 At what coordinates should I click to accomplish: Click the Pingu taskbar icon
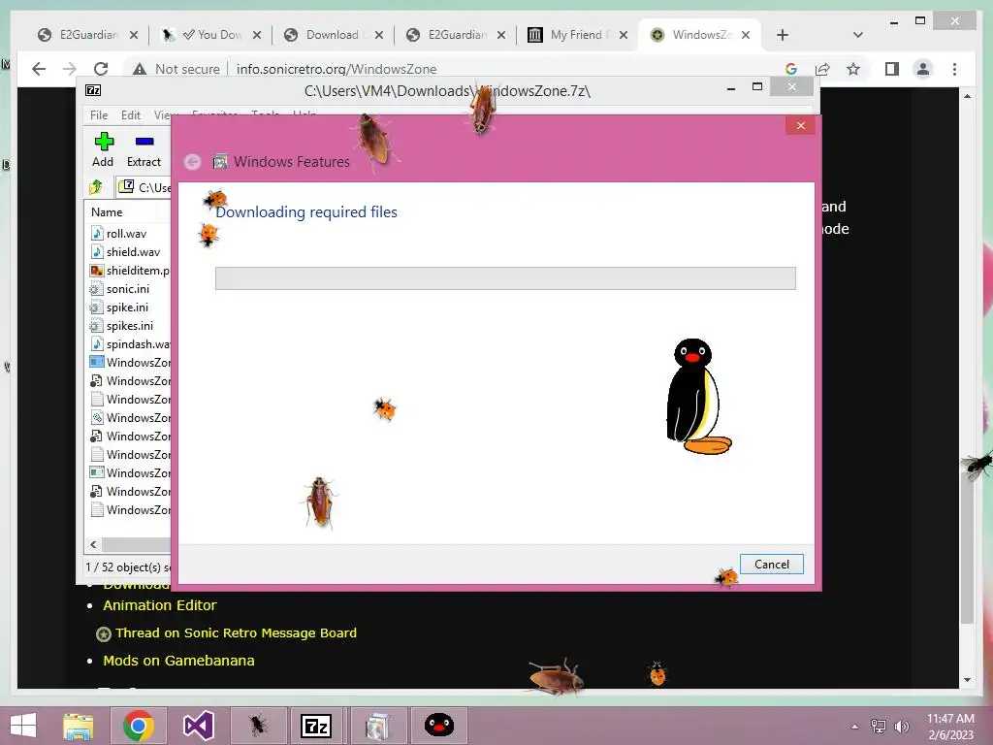click(439, 726)
